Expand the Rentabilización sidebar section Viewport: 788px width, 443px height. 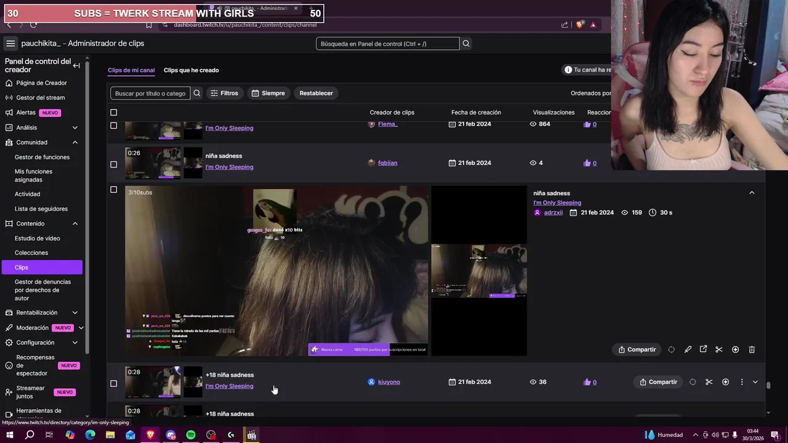(75, 313)
